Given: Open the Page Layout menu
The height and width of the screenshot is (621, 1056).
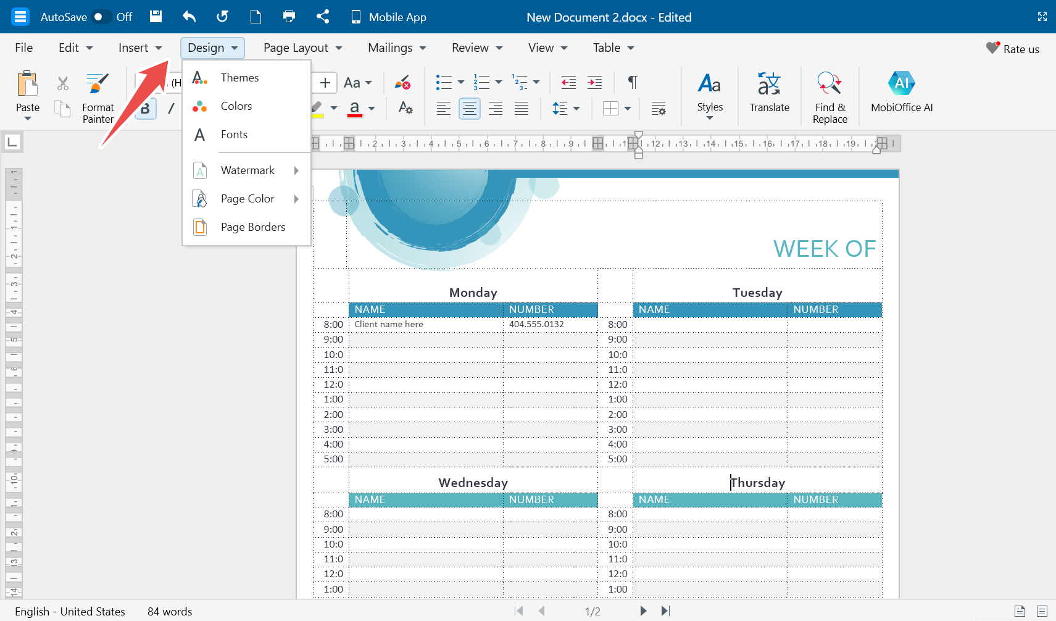Looking at the screenshot, I should point(302,48).
